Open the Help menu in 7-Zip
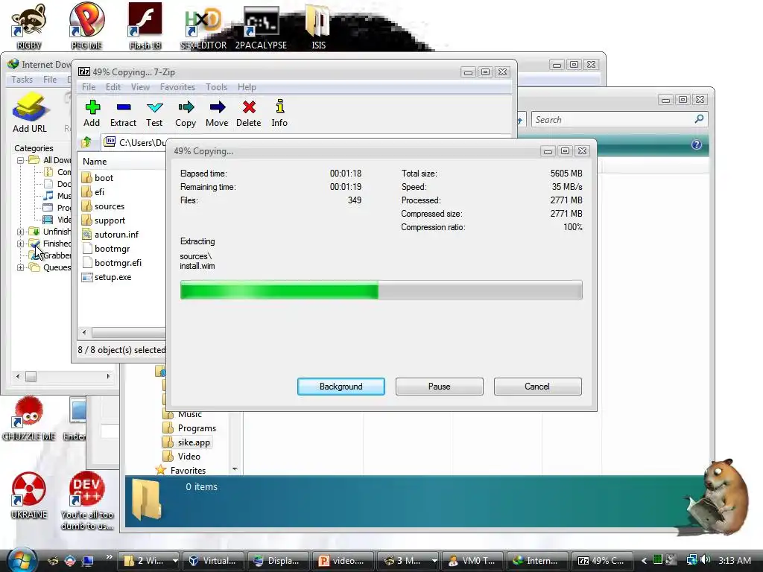 [x=247, y=87]
